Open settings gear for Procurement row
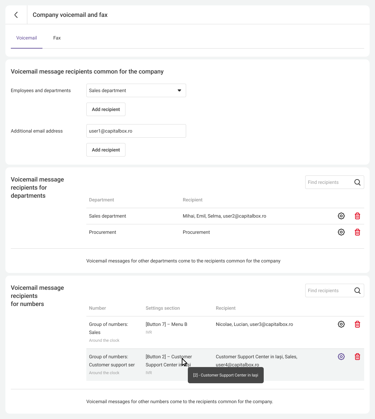375x419 pixels. [x=341, y=232]
